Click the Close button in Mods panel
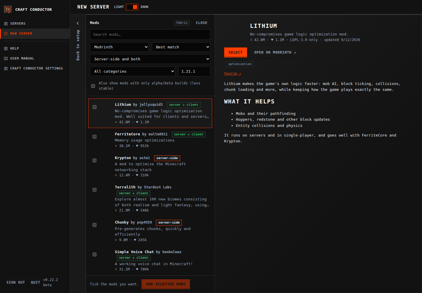 tap(202, 23)
